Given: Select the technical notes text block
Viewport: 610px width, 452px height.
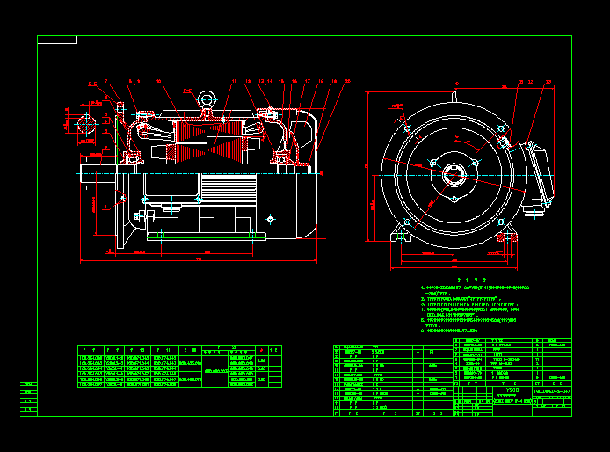Looking at the screenshot, I should coord(475,310).
